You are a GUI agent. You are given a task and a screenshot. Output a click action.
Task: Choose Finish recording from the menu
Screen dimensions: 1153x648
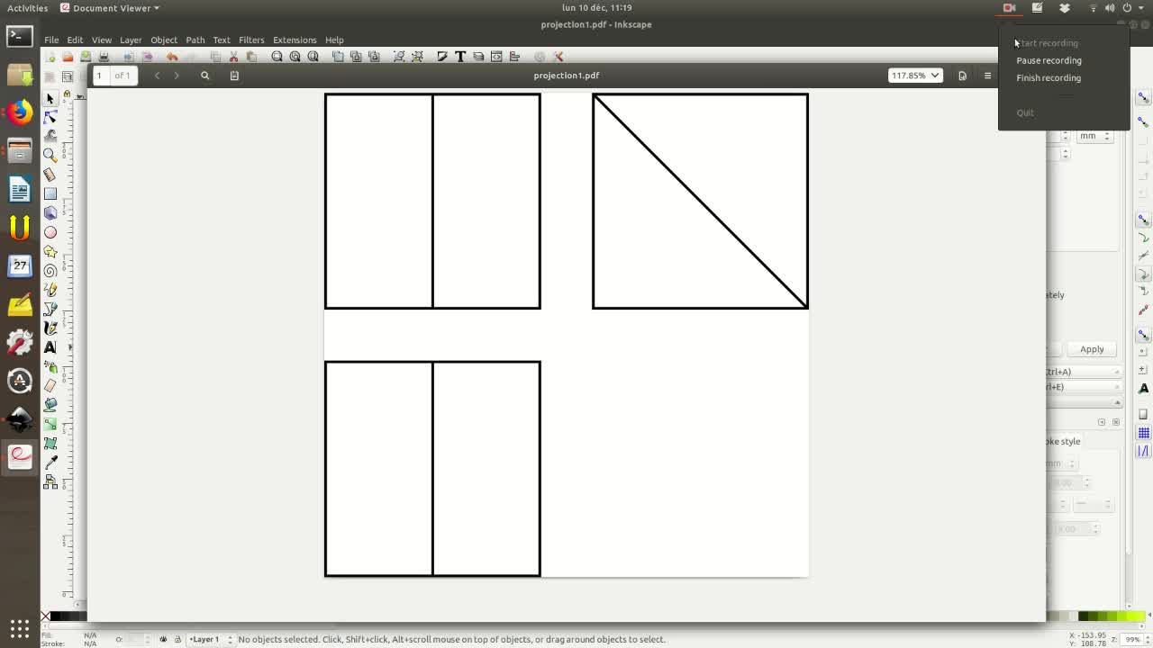1049,78
